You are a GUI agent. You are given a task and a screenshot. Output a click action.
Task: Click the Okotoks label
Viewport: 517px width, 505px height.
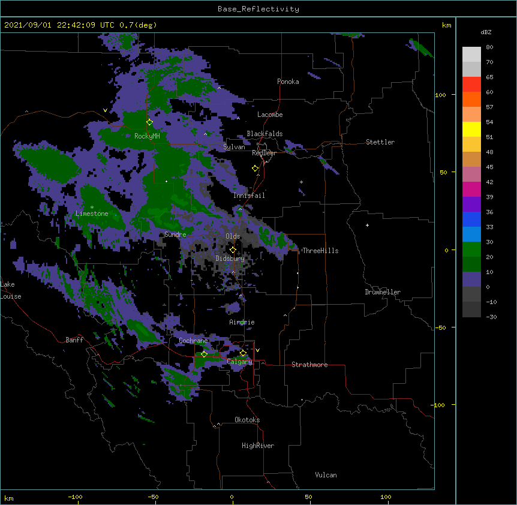coord(247,420)
